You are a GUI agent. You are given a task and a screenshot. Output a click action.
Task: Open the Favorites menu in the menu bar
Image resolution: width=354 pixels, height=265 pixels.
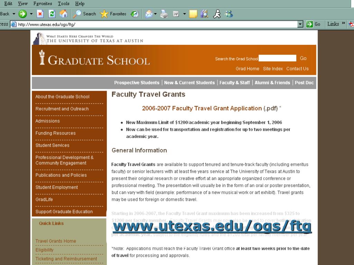(x=43, y=3)
